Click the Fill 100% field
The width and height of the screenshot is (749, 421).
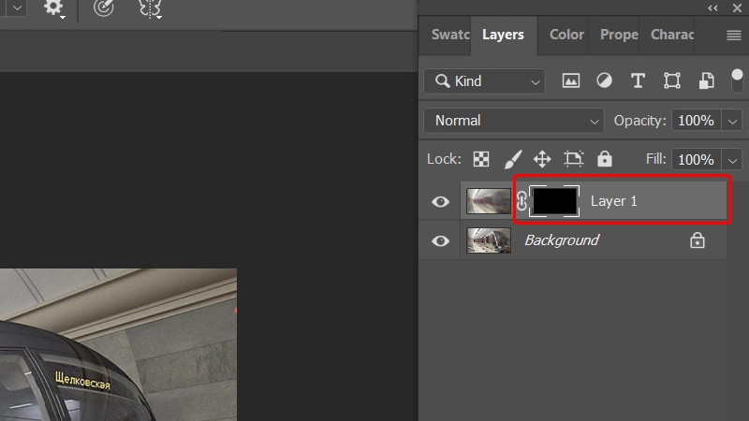pos(696,159)
